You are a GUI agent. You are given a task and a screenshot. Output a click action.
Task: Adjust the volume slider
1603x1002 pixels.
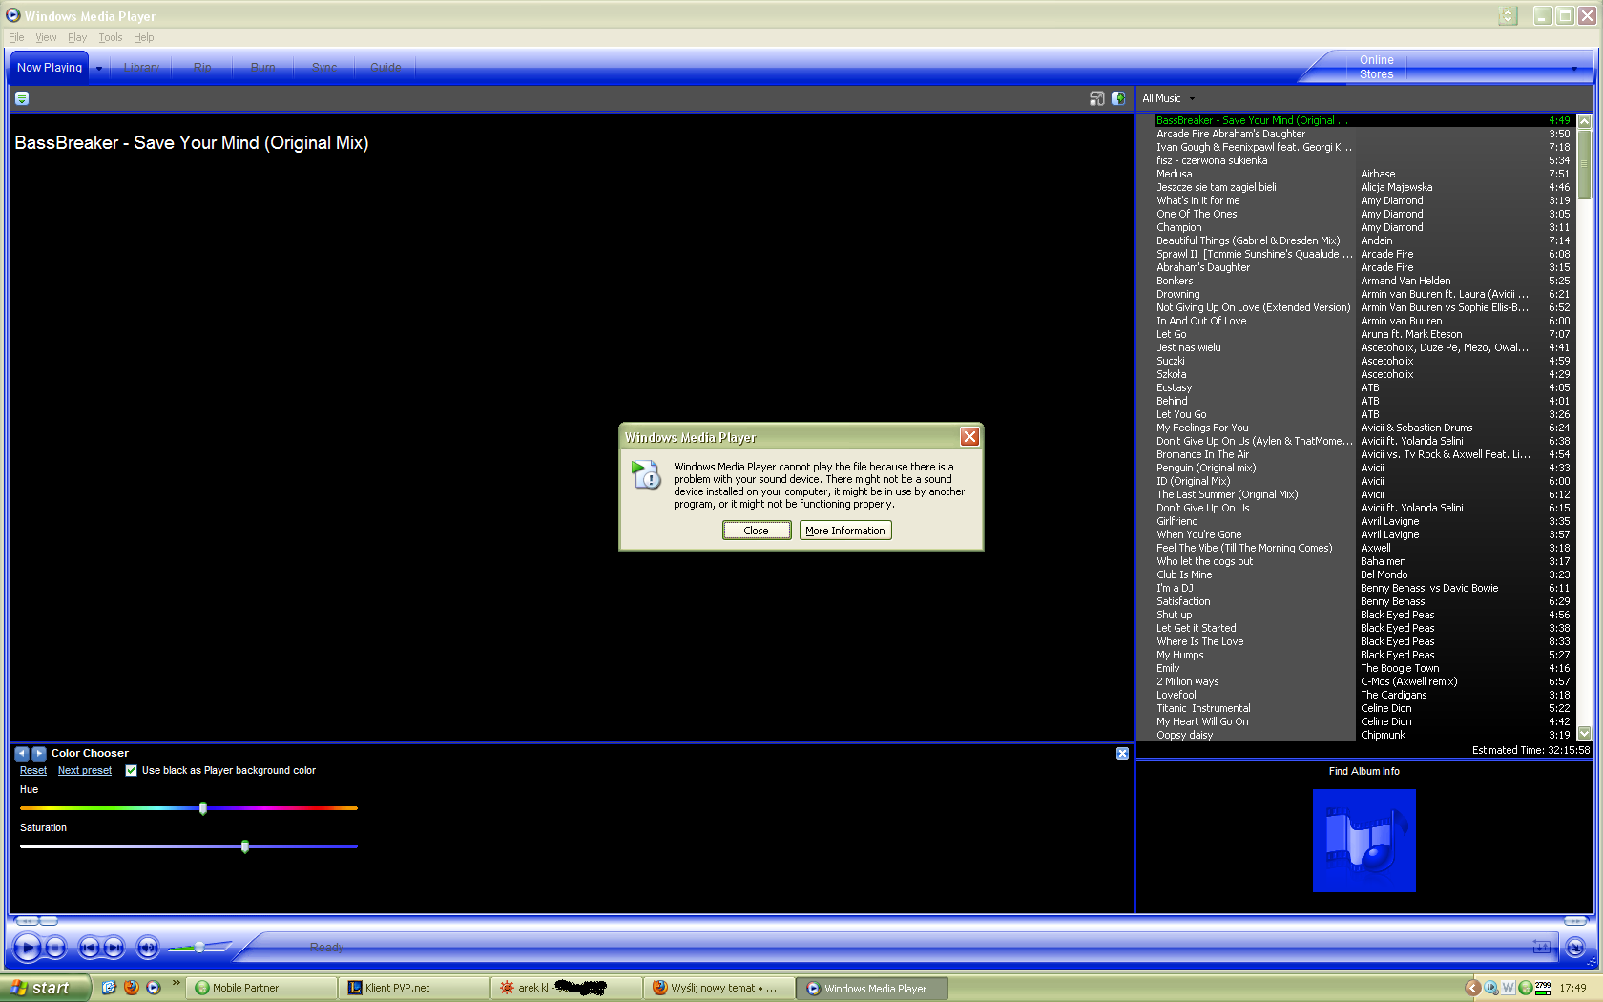click(199, 948)
